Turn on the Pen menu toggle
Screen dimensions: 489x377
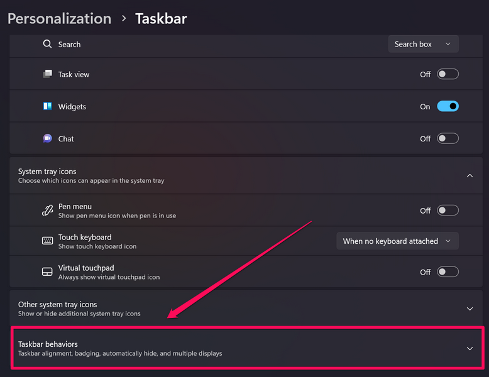point(448,210)
